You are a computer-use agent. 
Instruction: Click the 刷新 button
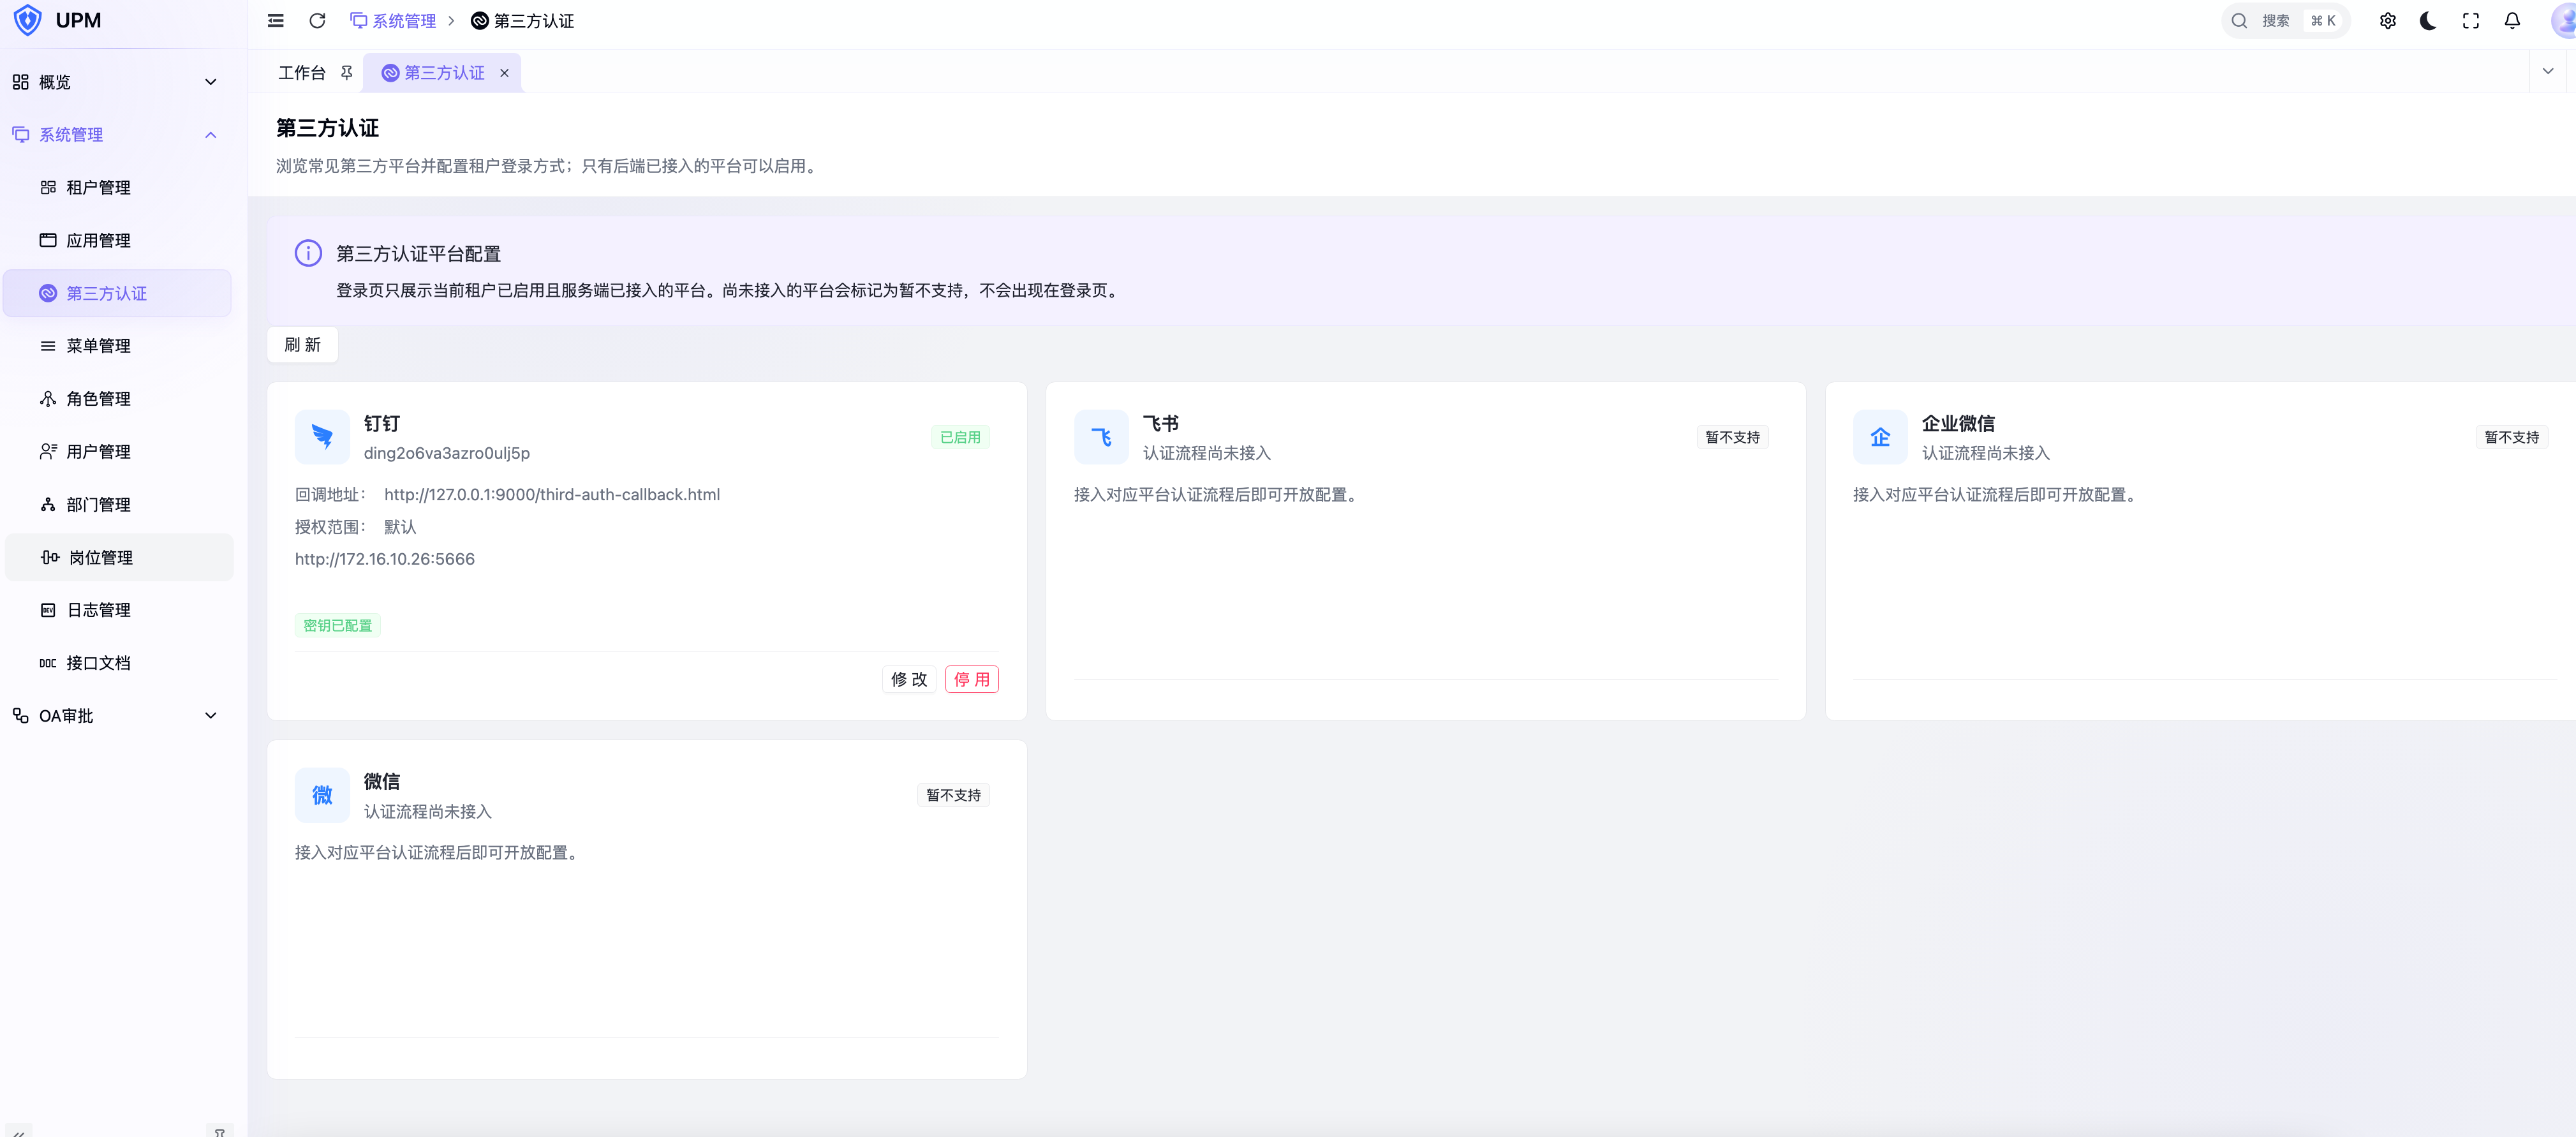pos(302,345)
